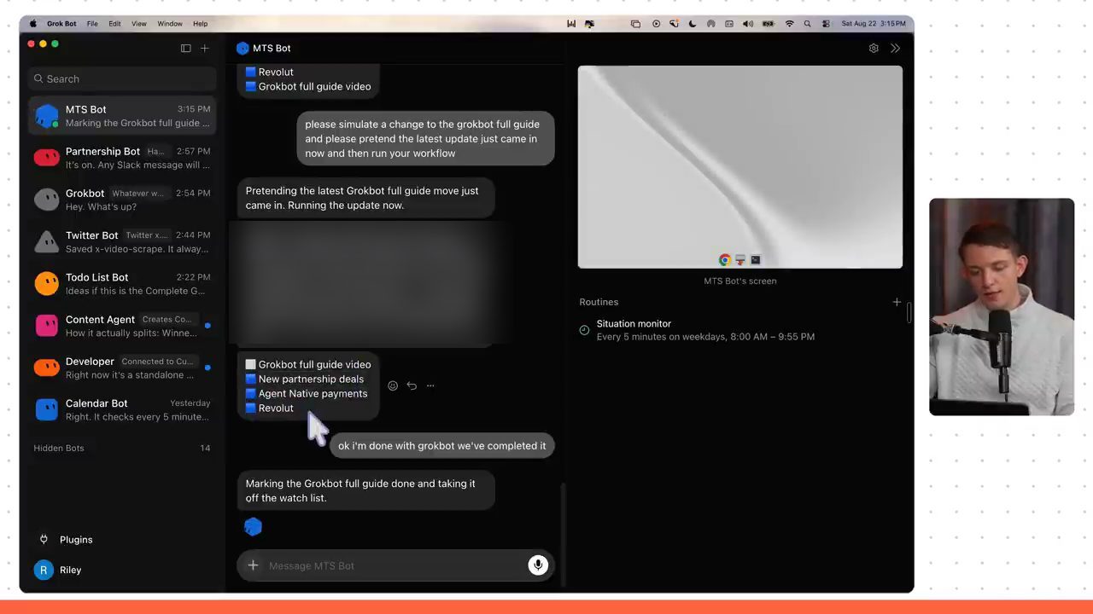Screen dimensions: 1093x614
Task: Open more options on the checklist message
Action: pyautogui.click(x=430, y=385)
